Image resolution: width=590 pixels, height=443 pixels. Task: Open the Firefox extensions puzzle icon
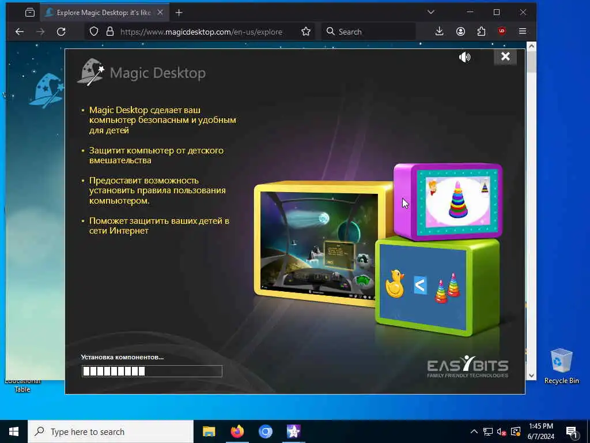(x=481, y=32)
